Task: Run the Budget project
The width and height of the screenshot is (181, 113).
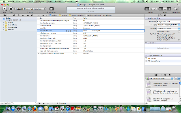Action: tap(5, 9)
